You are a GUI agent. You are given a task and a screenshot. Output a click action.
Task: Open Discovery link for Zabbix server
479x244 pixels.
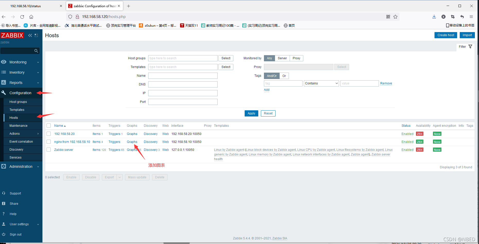150,150
